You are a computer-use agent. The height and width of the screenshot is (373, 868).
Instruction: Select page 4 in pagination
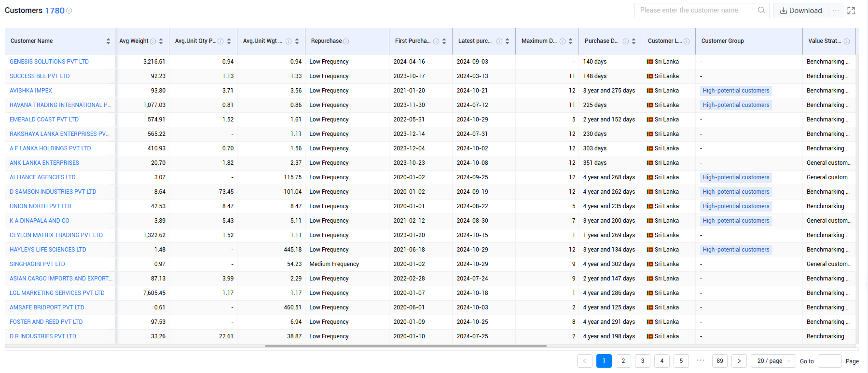pyautogui.click(x=662, y=361)
